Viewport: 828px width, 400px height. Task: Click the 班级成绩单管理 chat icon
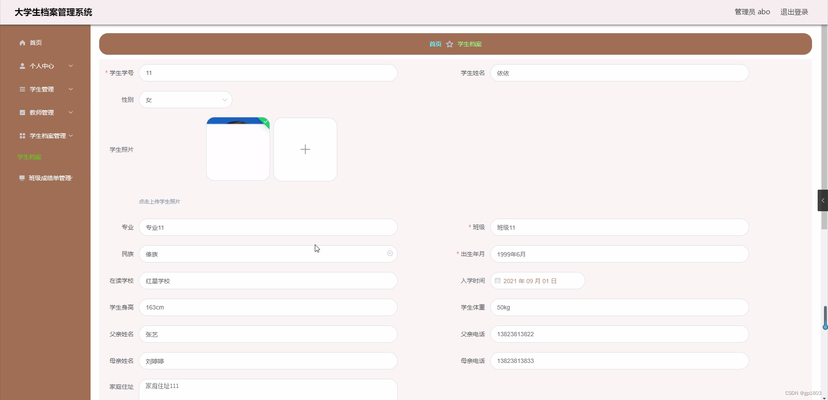pos(22,178)
